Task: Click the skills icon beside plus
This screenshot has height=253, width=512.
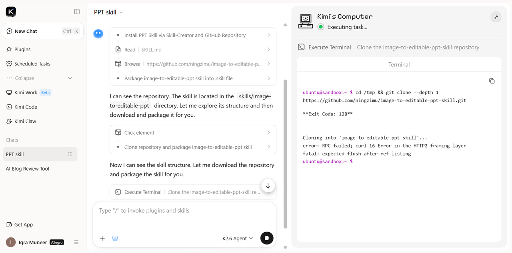Action: (x=115, y=238)
